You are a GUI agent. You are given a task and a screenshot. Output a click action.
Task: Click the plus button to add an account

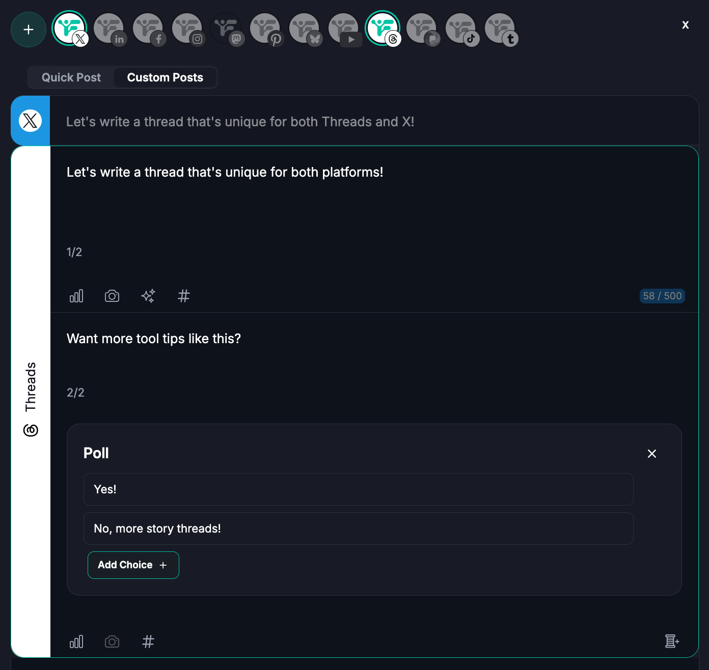pos(29,30)
